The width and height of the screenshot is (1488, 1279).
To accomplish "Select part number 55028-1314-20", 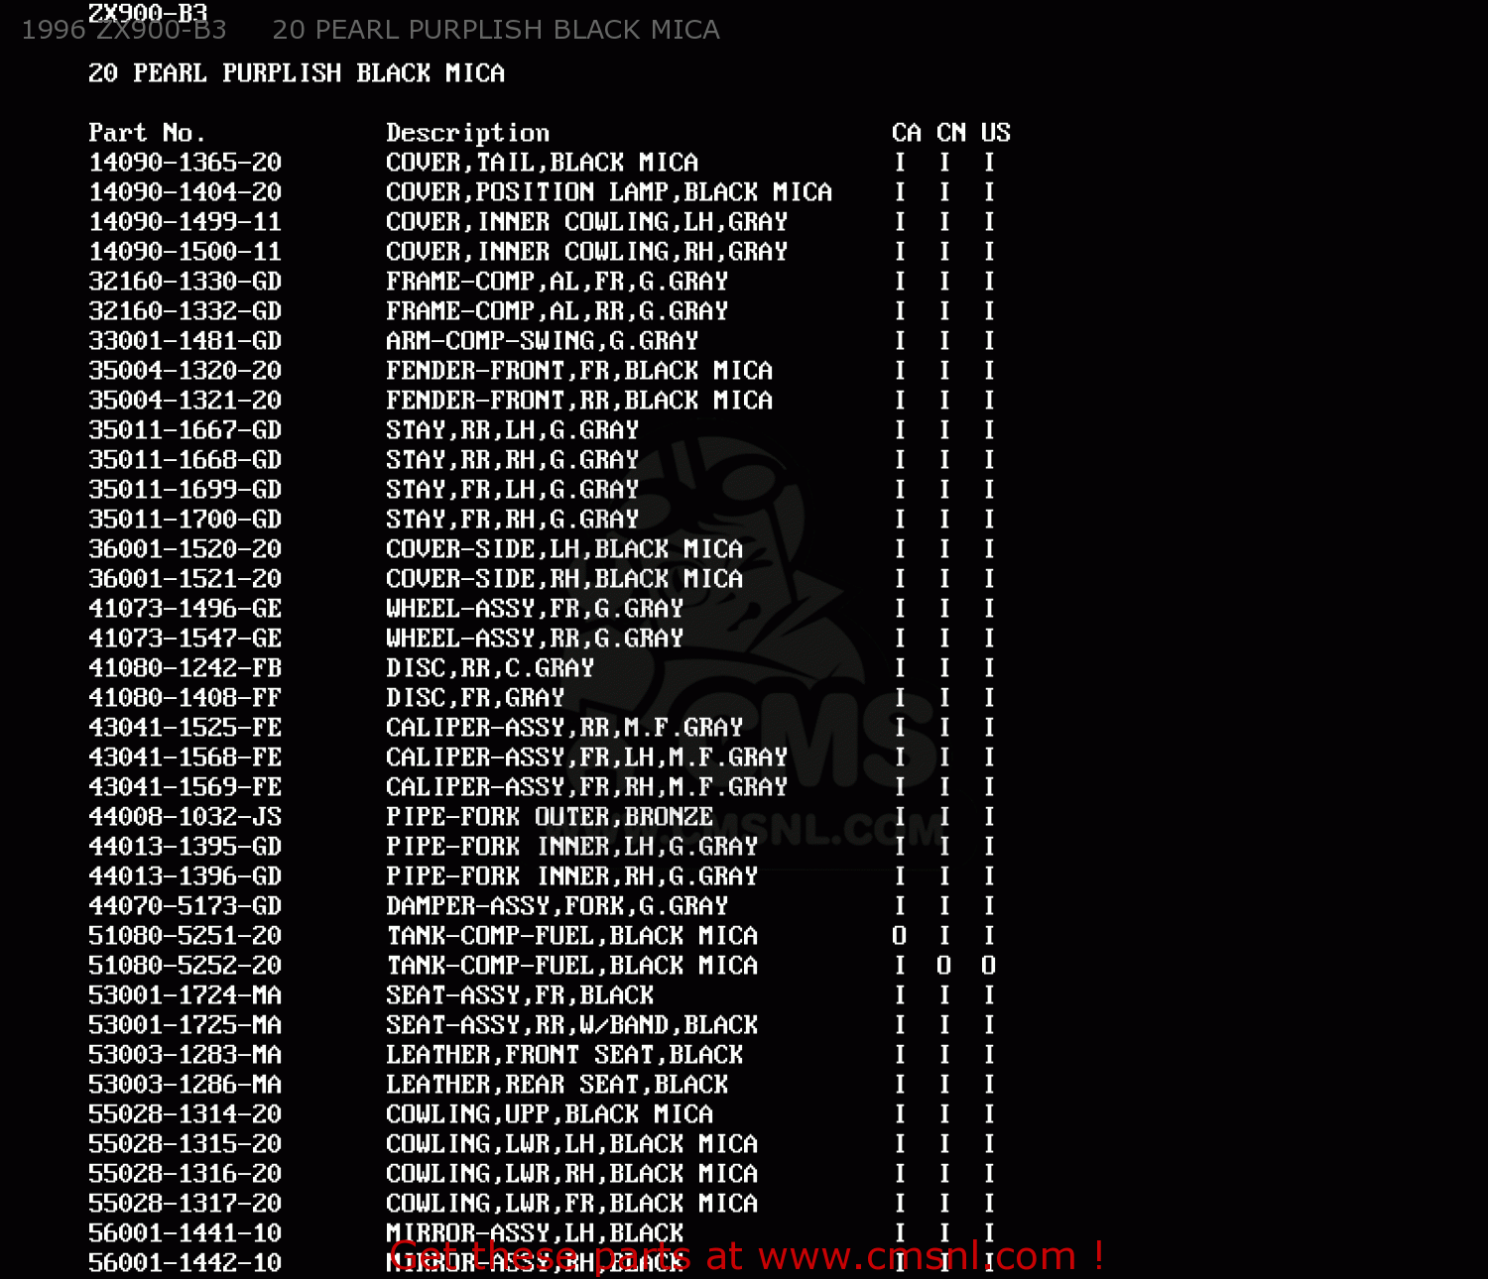I will [185, 1114].
